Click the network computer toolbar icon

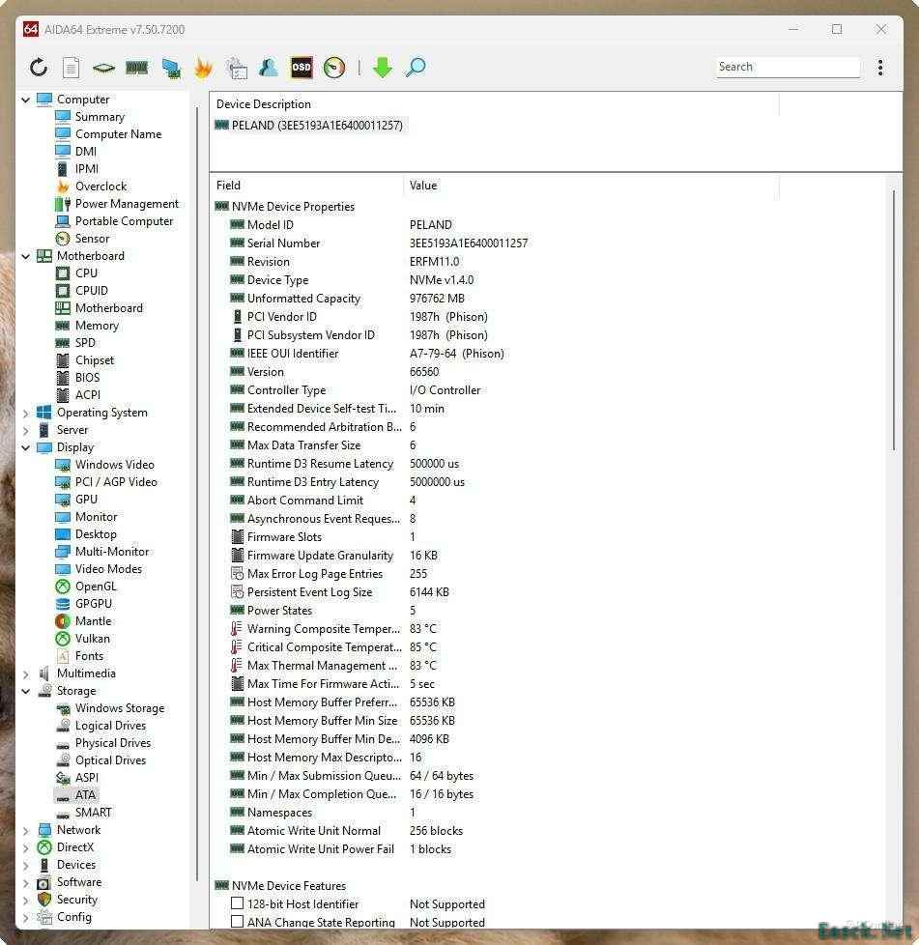click(x=171, y=68)
